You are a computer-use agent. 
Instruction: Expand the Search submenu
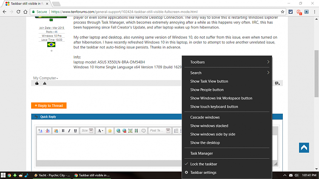tap(227, 73)
